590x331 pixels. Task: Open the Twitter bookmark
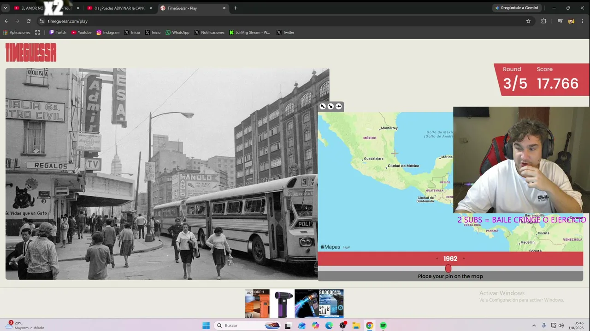click(x=285, y=33)
